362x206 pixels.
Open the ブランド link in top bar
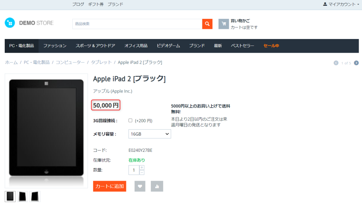pyautogui.click(x=115, y=4)
